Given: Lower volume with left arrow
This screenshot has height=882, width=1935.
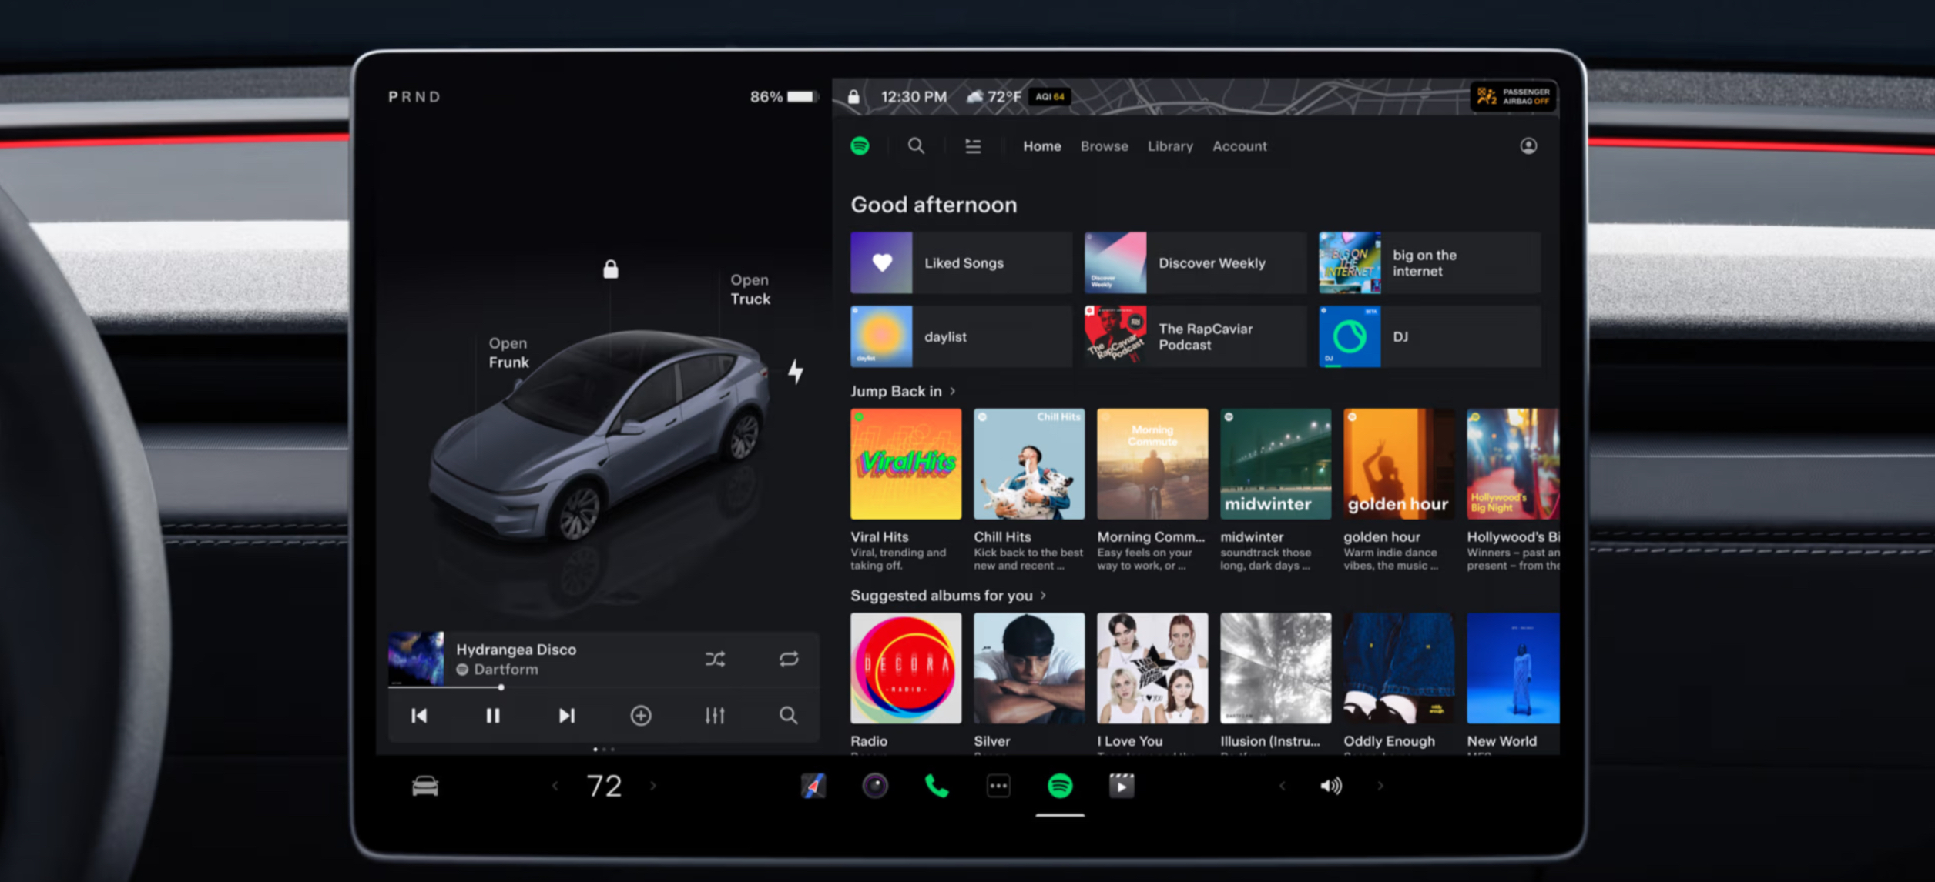Looking at the screenshot, I should click(x=1282, y=786).
